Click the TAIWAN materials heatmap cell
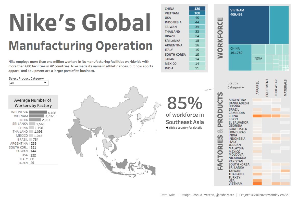 (x=285, y=171)
